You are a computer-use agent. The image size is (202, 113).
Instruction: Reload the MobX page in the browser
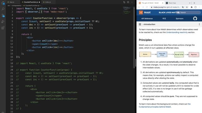(x=147, y=7)
